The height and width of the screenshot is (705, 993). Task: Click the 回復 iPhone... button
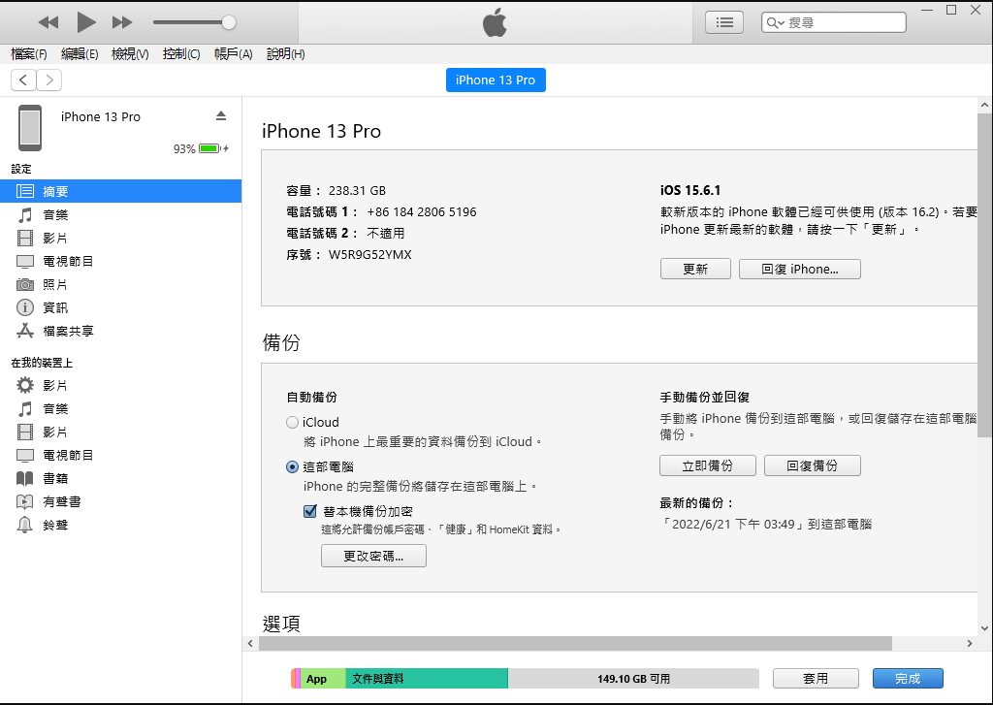pos(799,269)
